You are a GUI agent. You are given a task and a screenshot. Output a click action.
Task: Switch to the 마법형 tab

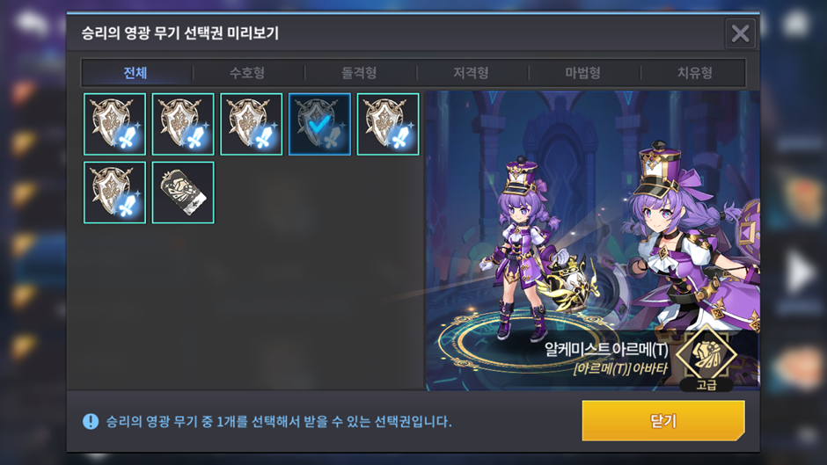pyautogui.click(x=582, y=73)
